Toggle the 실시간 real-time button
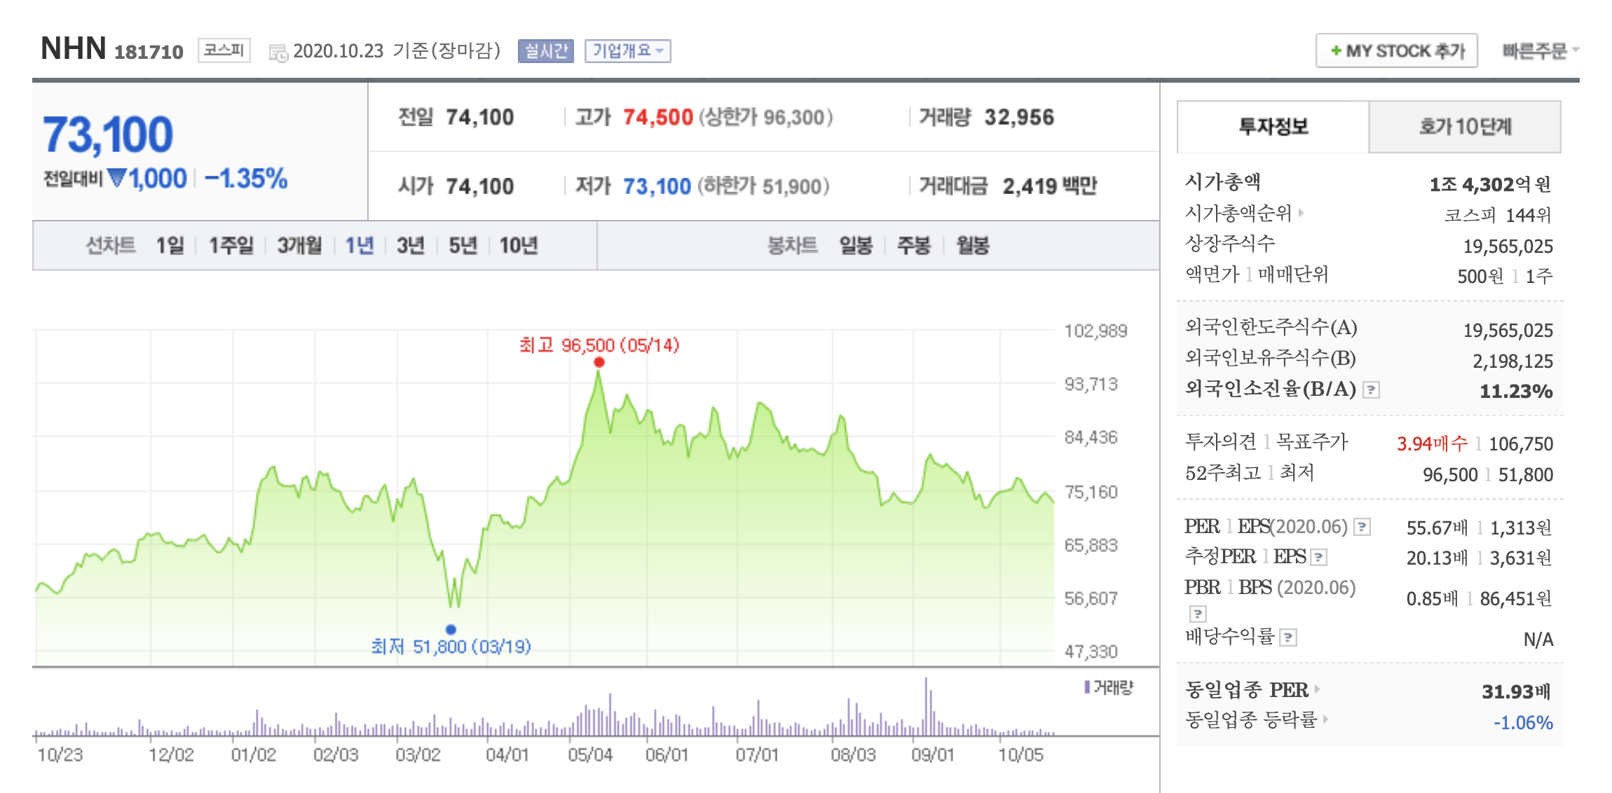 click(x=545, y=51)
